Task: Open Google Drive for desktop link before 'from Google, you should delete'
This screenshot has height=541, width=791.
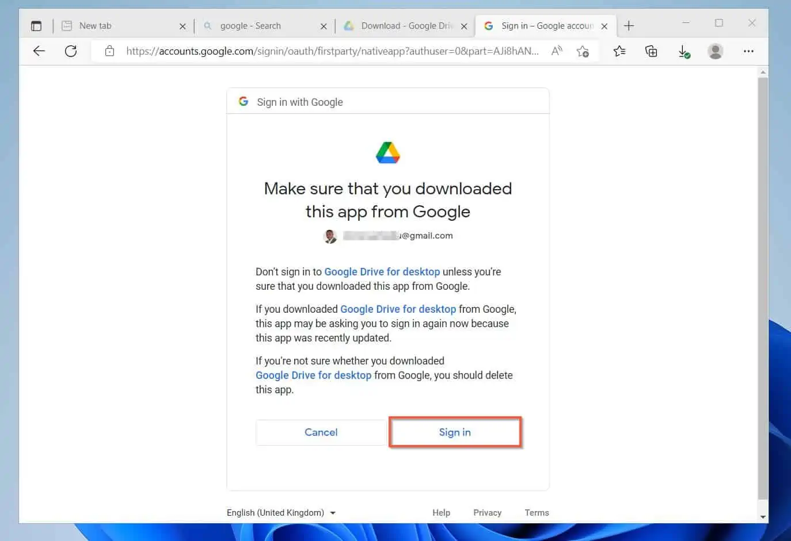Action: pyautogui.click(x=313, y=375)
